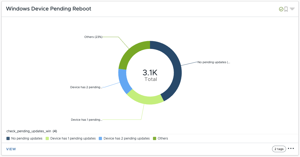
Task: Open the filter lines icon in header
Action: point(292,9)
